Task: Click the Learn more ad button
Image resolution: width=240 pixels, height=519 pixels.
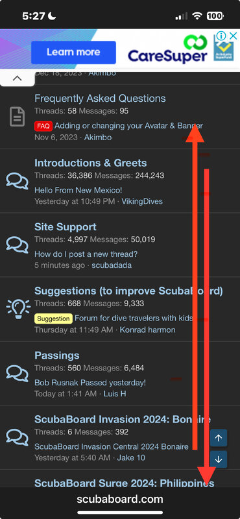Action: [x=73, y=53]
